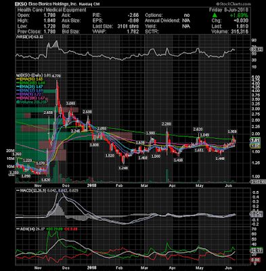266x271 pixels.
Task: Click the 3.080 price annotation
Action: [70, 104]
